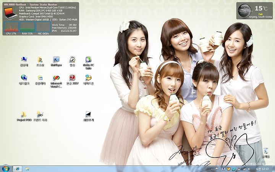This screenshot has height=172, width=275.
Task: Click the cyan square tray icon
Action: pos(234,169)
